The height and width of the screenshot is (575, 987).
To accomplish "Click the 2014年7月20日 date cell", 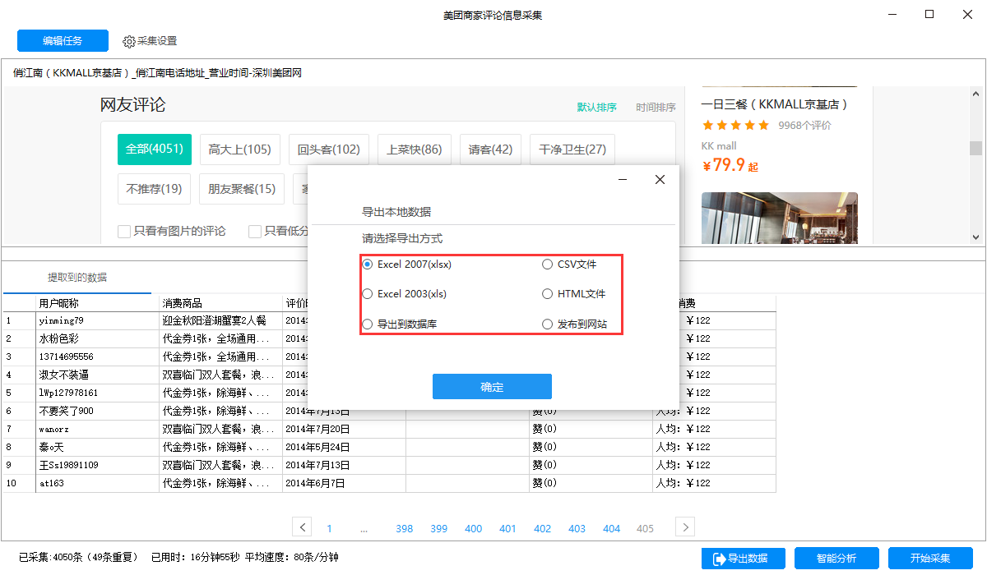I will pyautogui.click(x=345, y=429).
